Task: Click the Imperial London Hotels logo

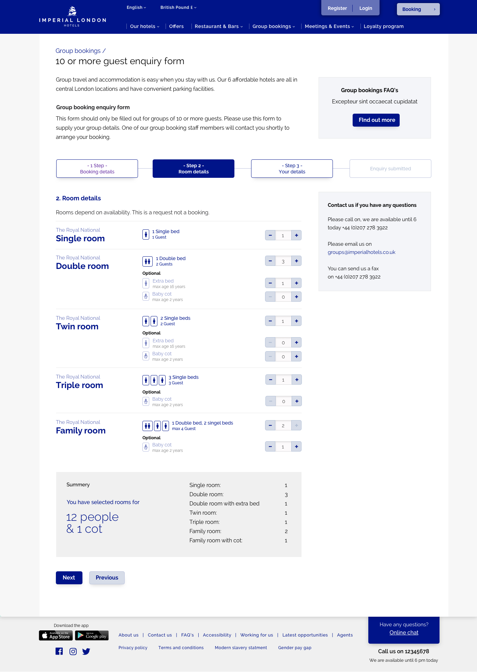Action: point(72,16)
